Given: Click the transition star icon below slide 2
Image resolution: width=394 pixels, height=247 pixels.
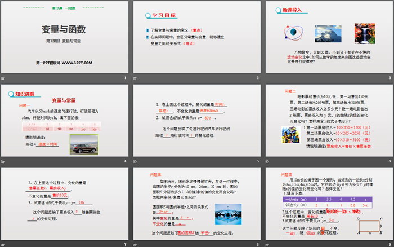Looking at the screenshot, I should (135, 78).
